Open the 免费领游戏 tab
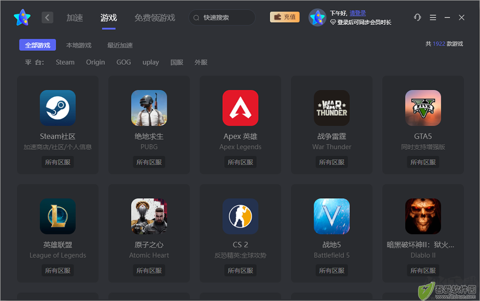This screenshot has width=480, height=301. [155, 18]
